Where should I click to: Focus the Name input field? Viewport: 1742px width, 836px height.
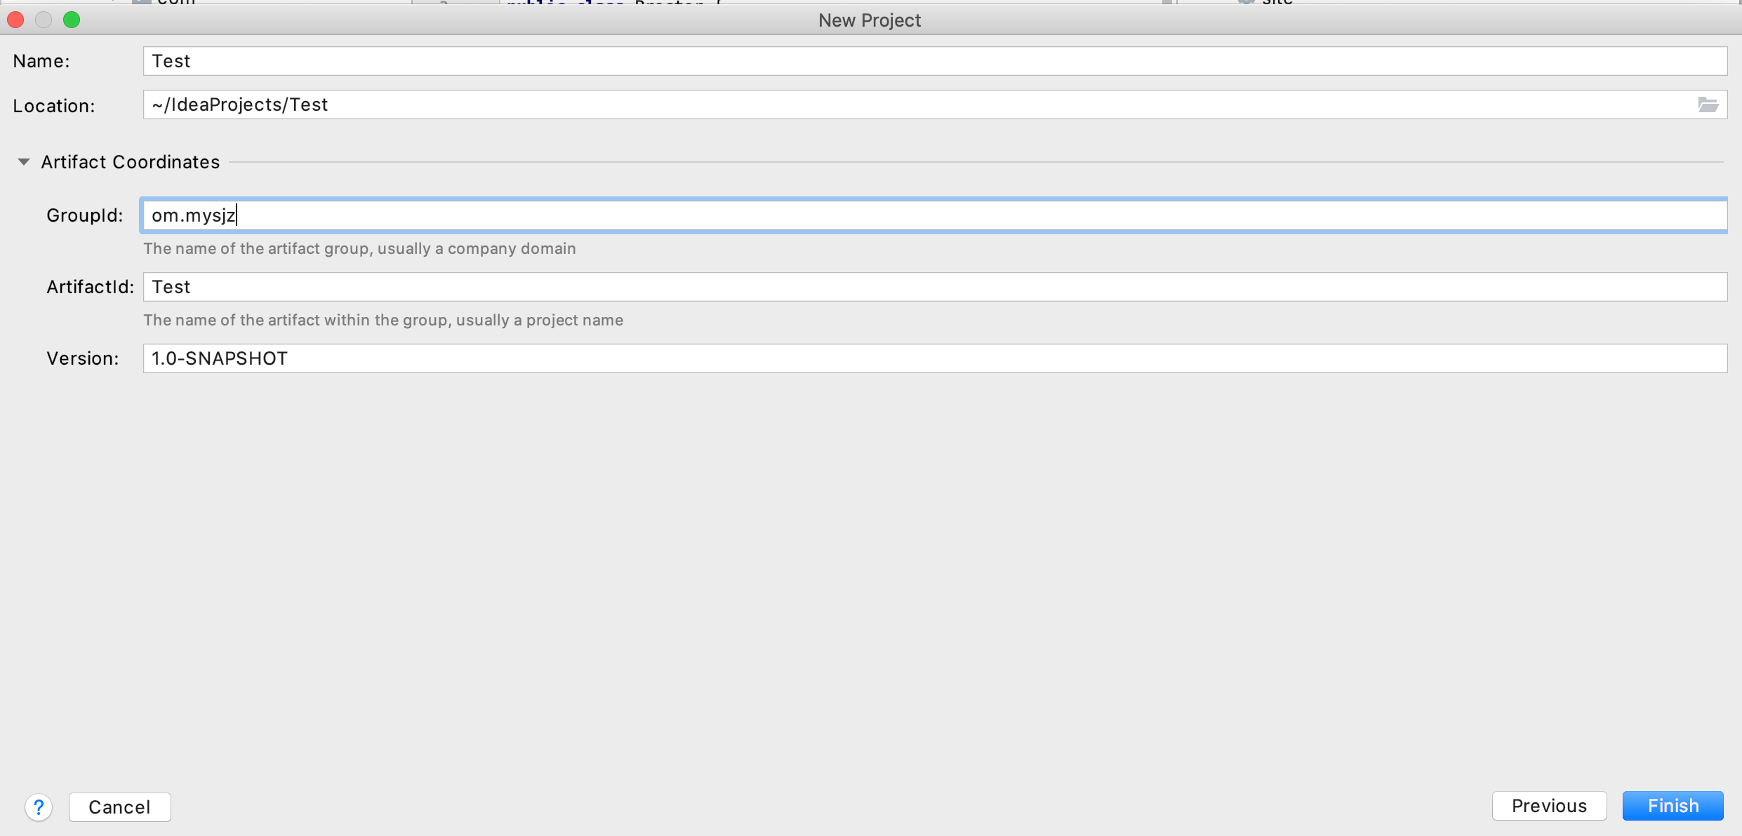[935, 61]
